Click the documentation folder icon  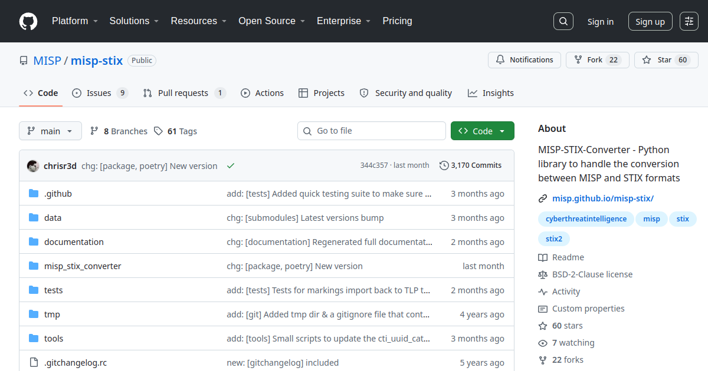tap(34, 242)
